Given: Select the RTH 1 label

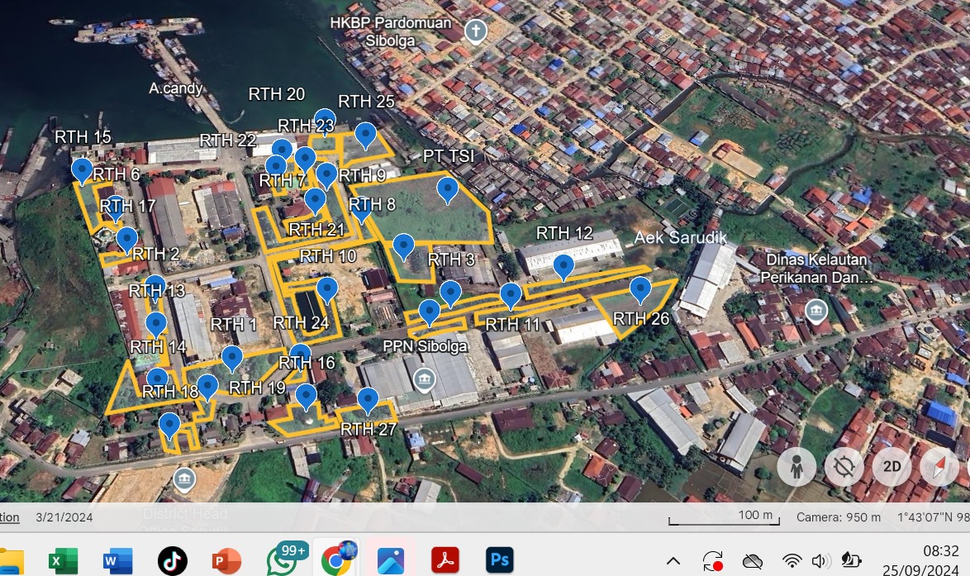Looking at the screenshot, I should [x=233, y=324].
